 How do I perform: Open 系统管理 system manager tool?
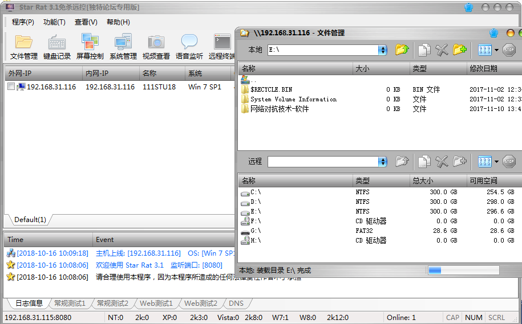pos(123,47)
